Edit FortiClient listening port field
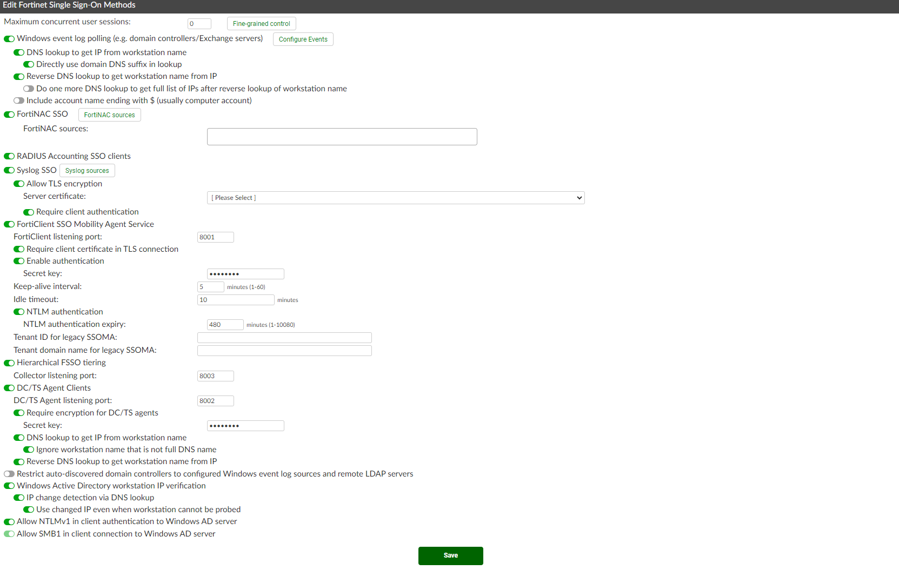 pos(216,237)
